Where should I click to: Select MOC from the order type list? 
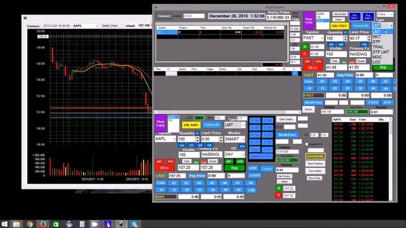383,57
